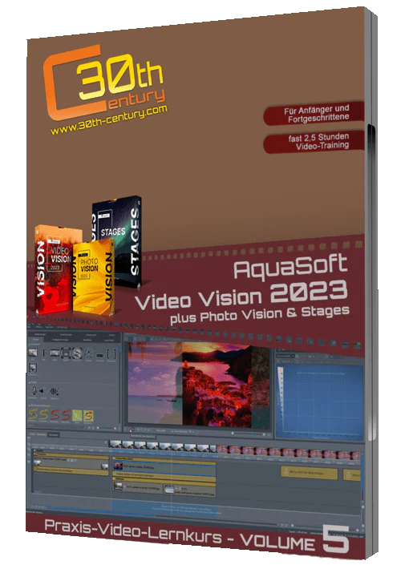409x569 pixels.
Task: Click the large volume number 5
Action: 336,539
